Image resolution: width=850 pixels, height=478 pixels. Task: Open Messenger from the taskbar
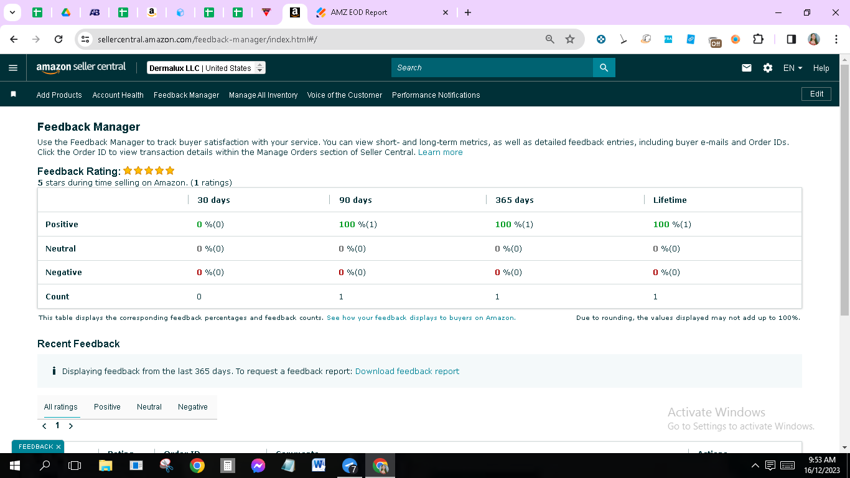(x=258, y=466)
